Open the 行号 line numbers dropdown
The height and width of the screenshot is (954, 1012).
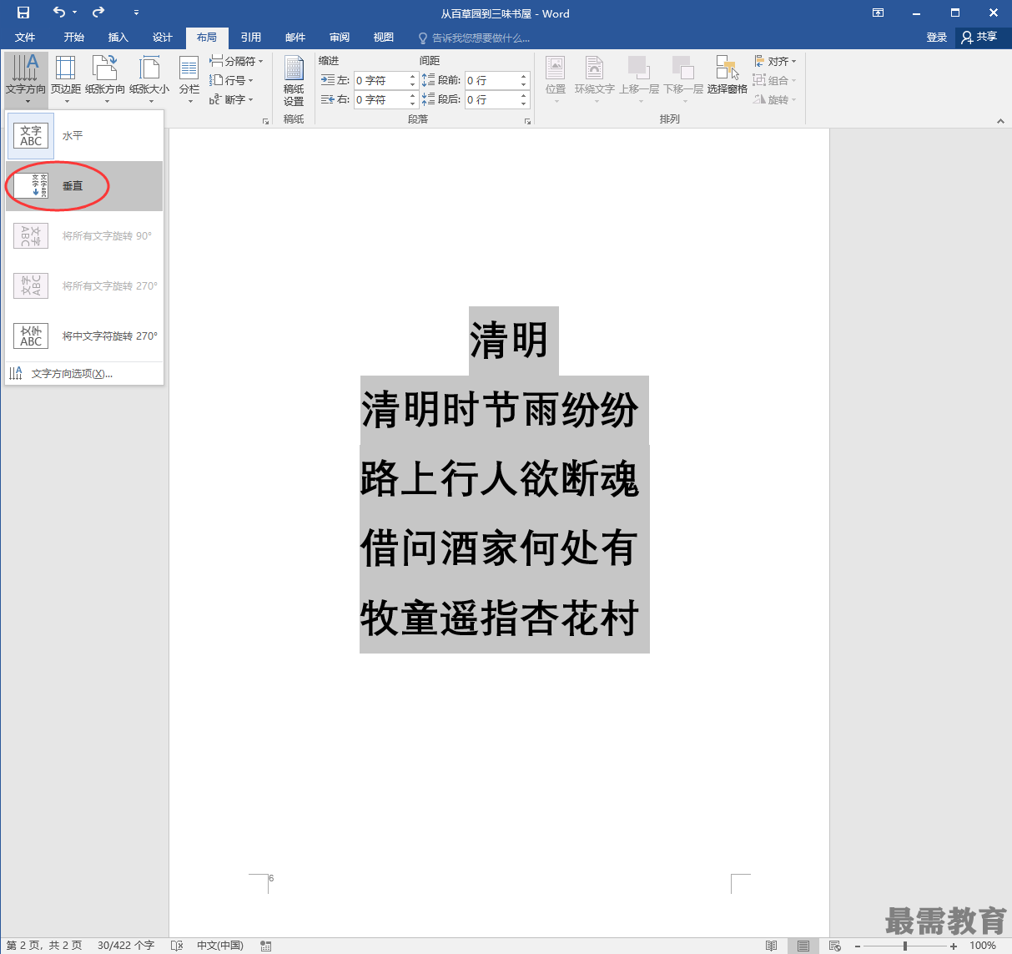pyautogui.click(x=231, y=80)
